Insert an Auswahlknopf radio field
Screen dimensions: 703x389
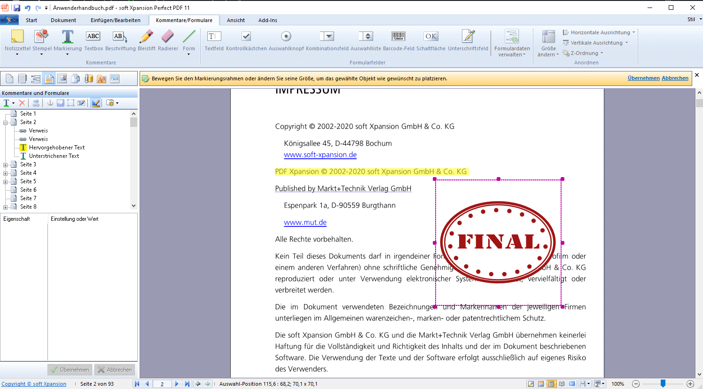tap(286, 40)
